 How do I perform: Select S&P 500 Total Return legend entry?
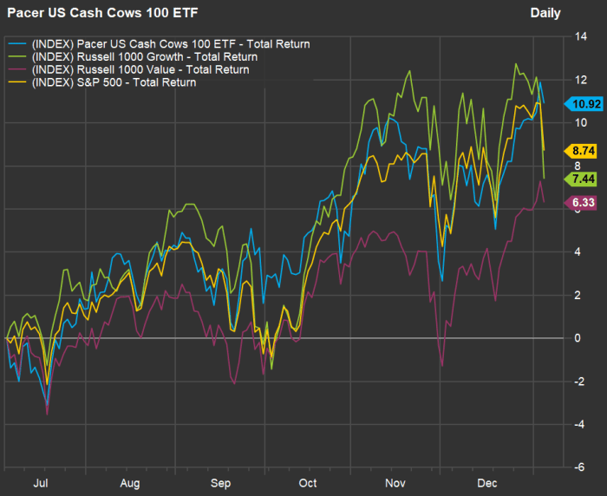click(x=113, y=83)
